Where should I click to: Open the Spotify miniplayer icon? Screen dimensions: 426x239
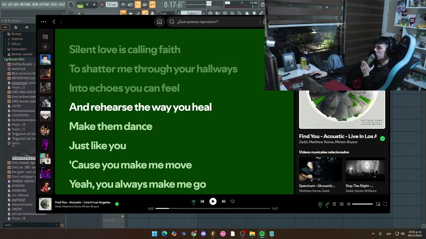click(x=378, y=204)
